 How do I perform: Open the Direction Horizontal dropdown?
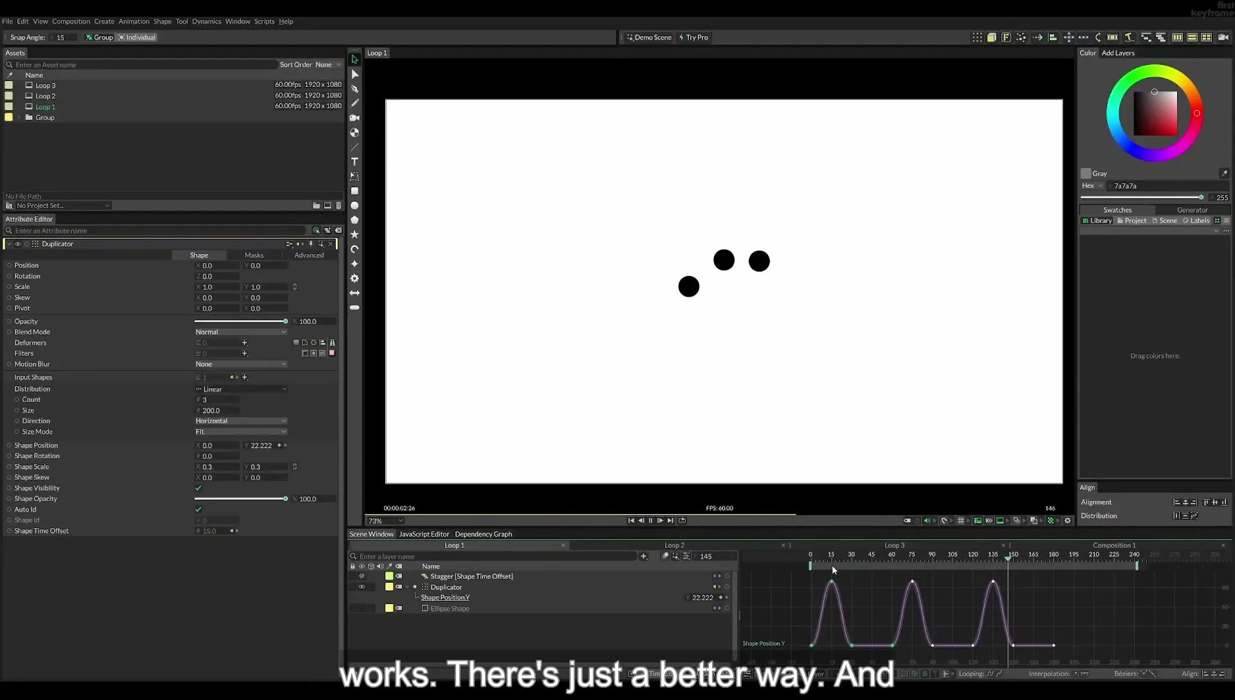coord(241,421)
